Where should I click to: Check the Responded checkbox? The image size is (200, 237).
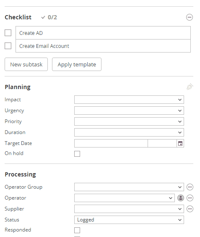[x=77, y=230]
